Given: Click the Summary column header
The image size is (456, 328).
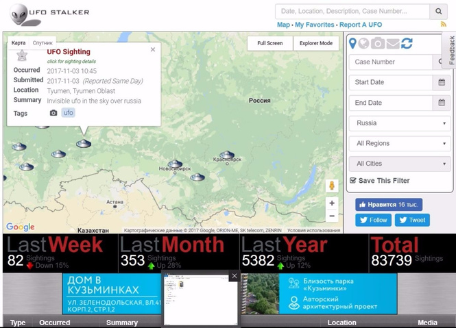Looking at the screenshot, I should [122, 323].
